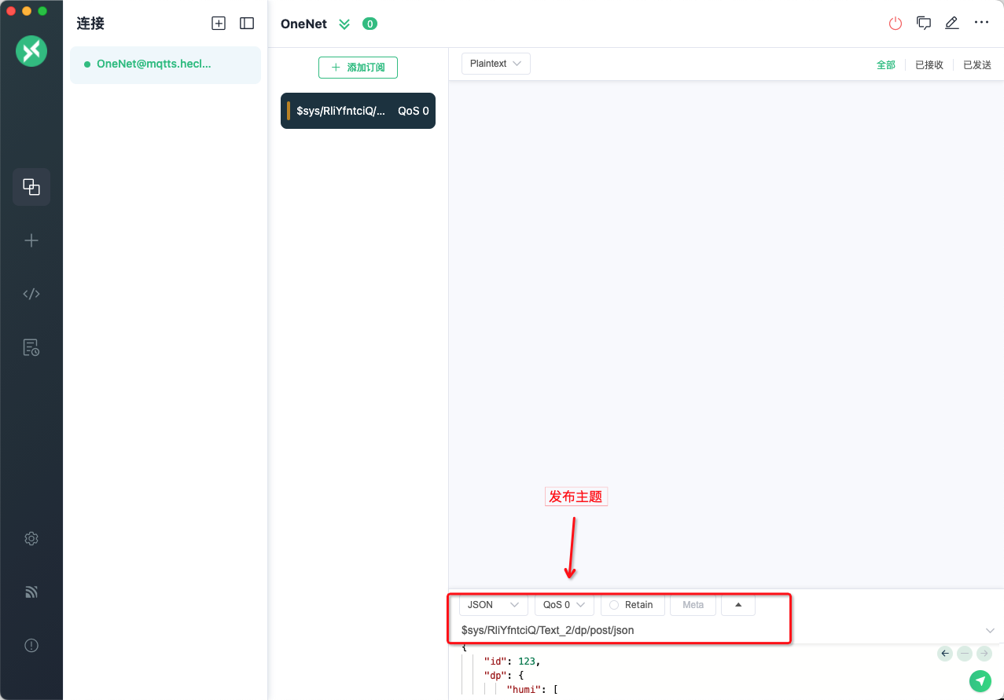This screenshot has height=700, width=1004.
Task: Open the log viewer sidebar icon
Action: pyautogui.click(x=31, y=347)
